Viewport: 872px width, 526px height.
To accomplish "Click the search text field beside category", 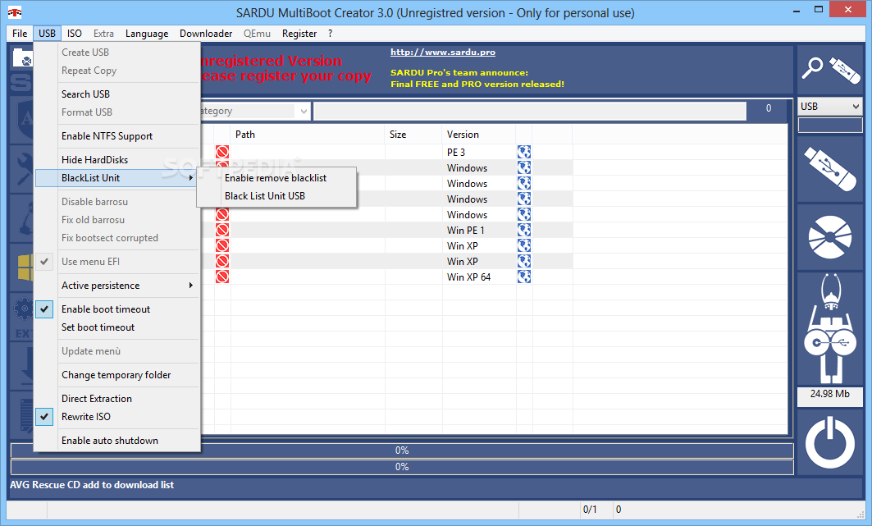I will tap(530, 111).
